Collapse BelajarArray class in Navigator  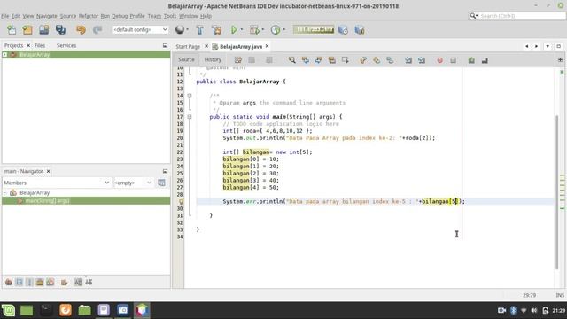[5, 193]
